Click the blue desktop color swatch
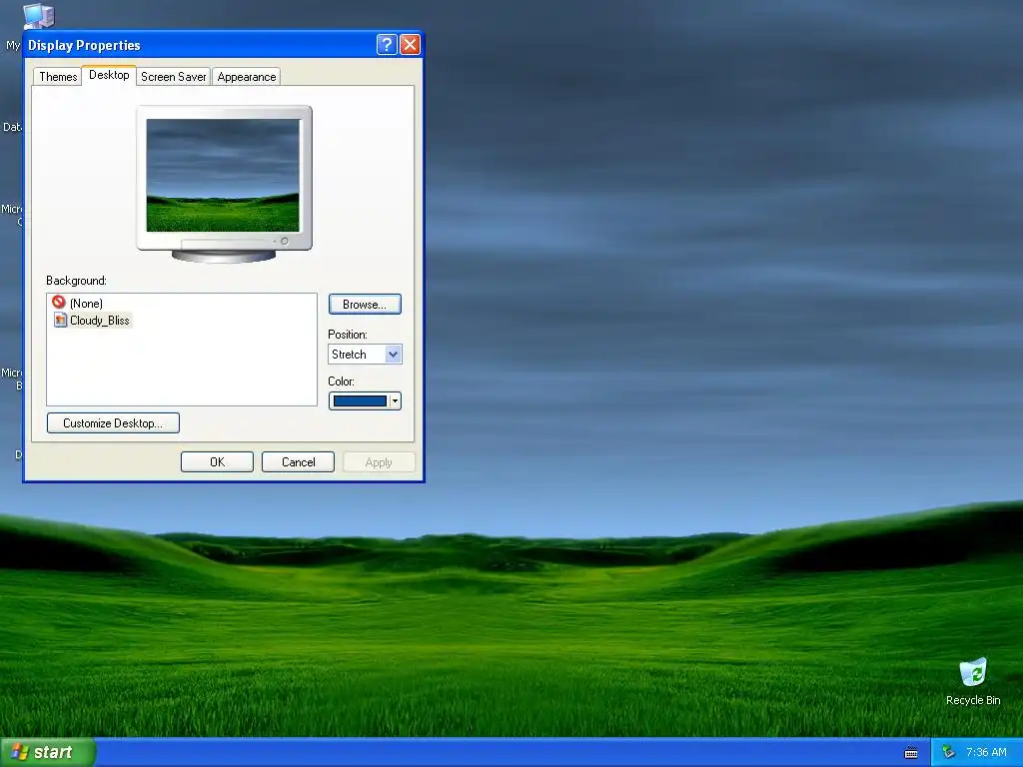Image resolution: width=1023 pixels, height=767 pixels. pos(360,401)
